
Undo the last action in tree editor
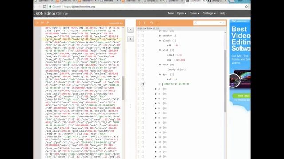(x=151, y=23)
